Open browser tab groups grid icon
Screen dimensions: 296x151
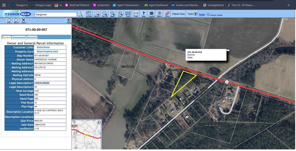(x=4, y=5)
